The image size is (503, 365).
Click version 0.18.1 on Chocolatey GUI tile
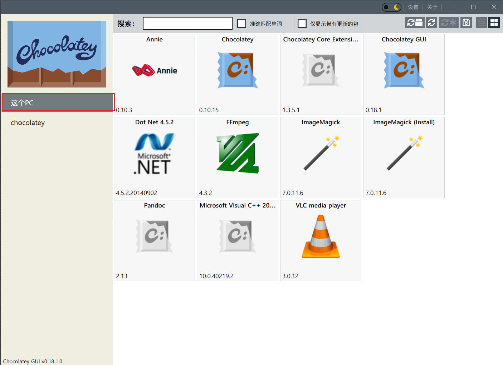tap(373, 110)
